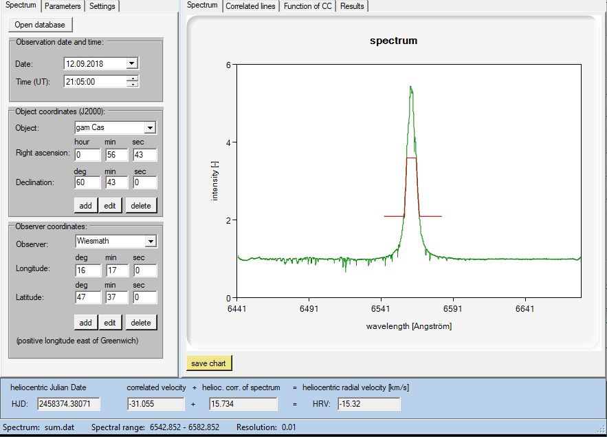
Task: Open the Settings tab
Action: [x=102, y=6]
